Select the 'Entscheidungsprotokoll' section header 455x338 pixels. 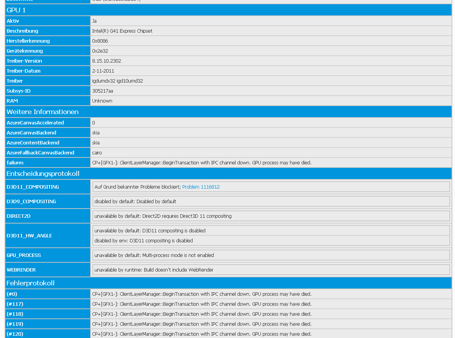228,174
